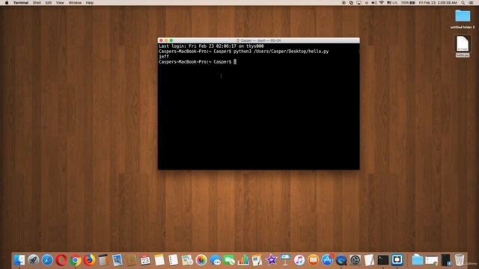Open App Store icon with badge
This screenshot has width=479, height=269.
coord(327,260)
